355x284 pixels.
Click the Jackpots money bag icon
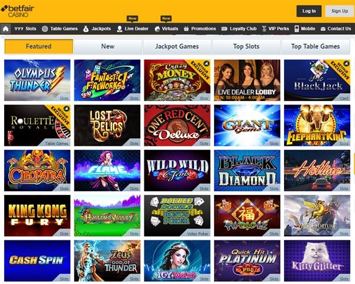point(86,29)
